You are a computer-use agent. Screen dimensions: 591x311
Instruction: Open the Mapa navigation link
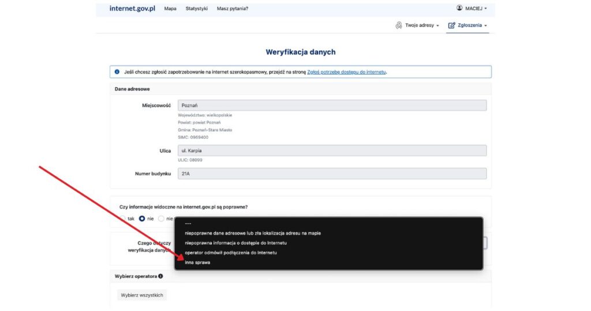click(170, 9)
